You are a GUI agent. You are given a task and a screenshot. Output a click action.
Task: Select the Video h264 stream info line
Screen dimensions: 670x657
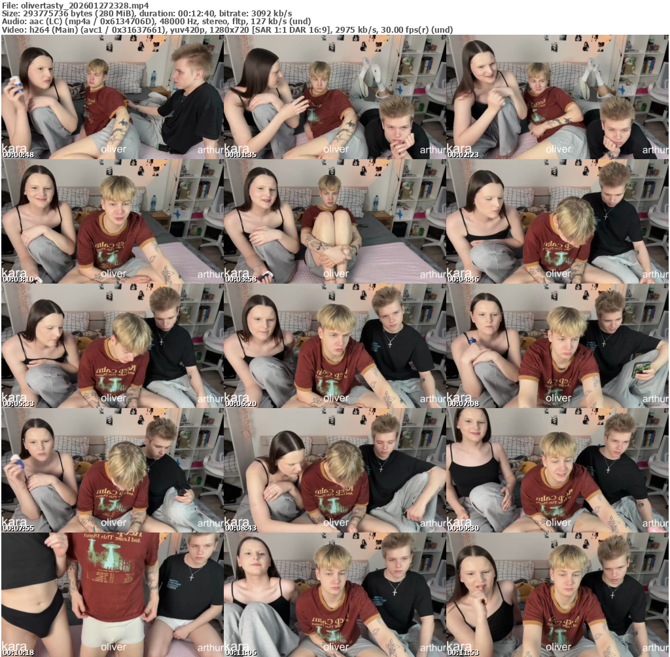[227, 29]
